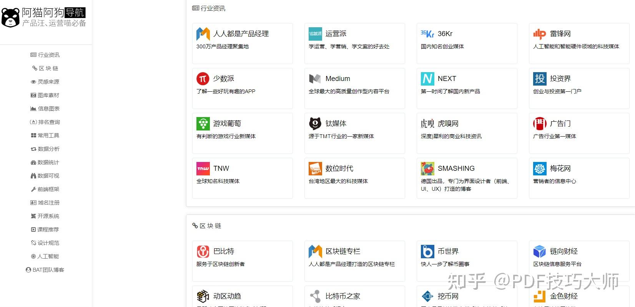Jump to 人工智能 sidebar section
Screen dimensions: 635x307
(x=45, y=256)
